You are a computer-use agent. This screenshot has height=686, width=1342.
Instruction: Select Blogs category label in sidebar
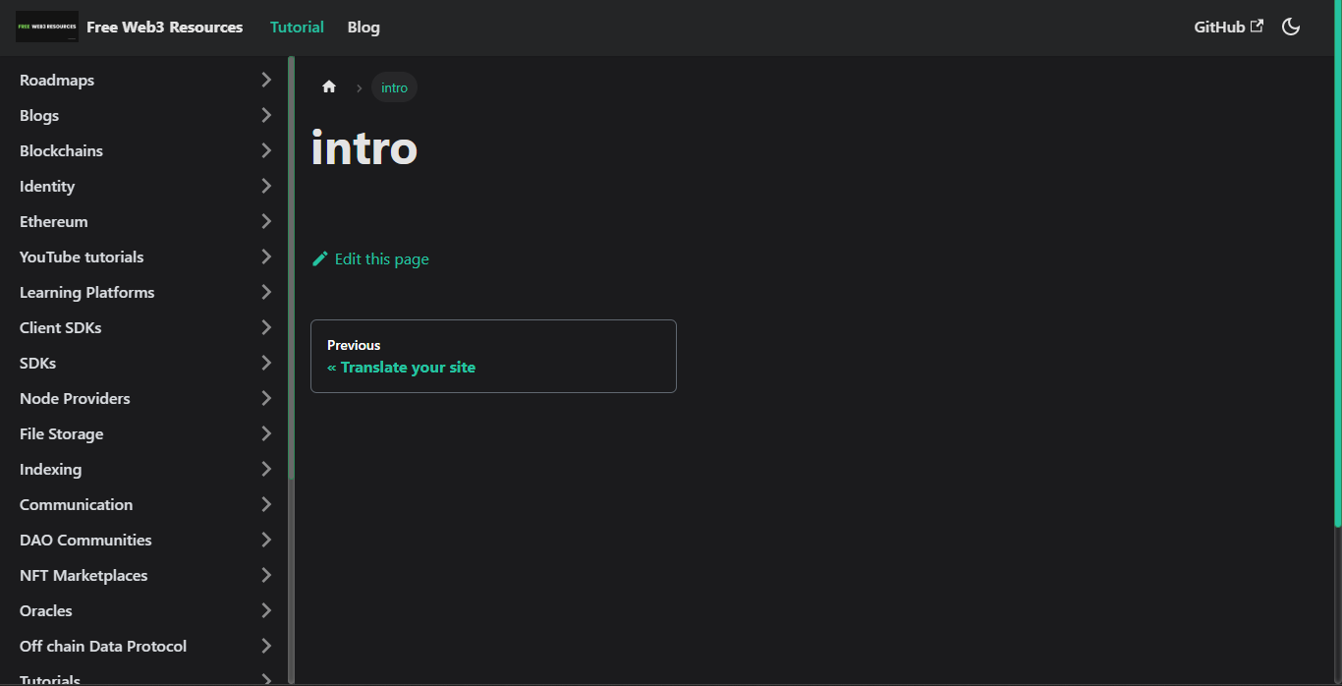(x=39, y=115)
